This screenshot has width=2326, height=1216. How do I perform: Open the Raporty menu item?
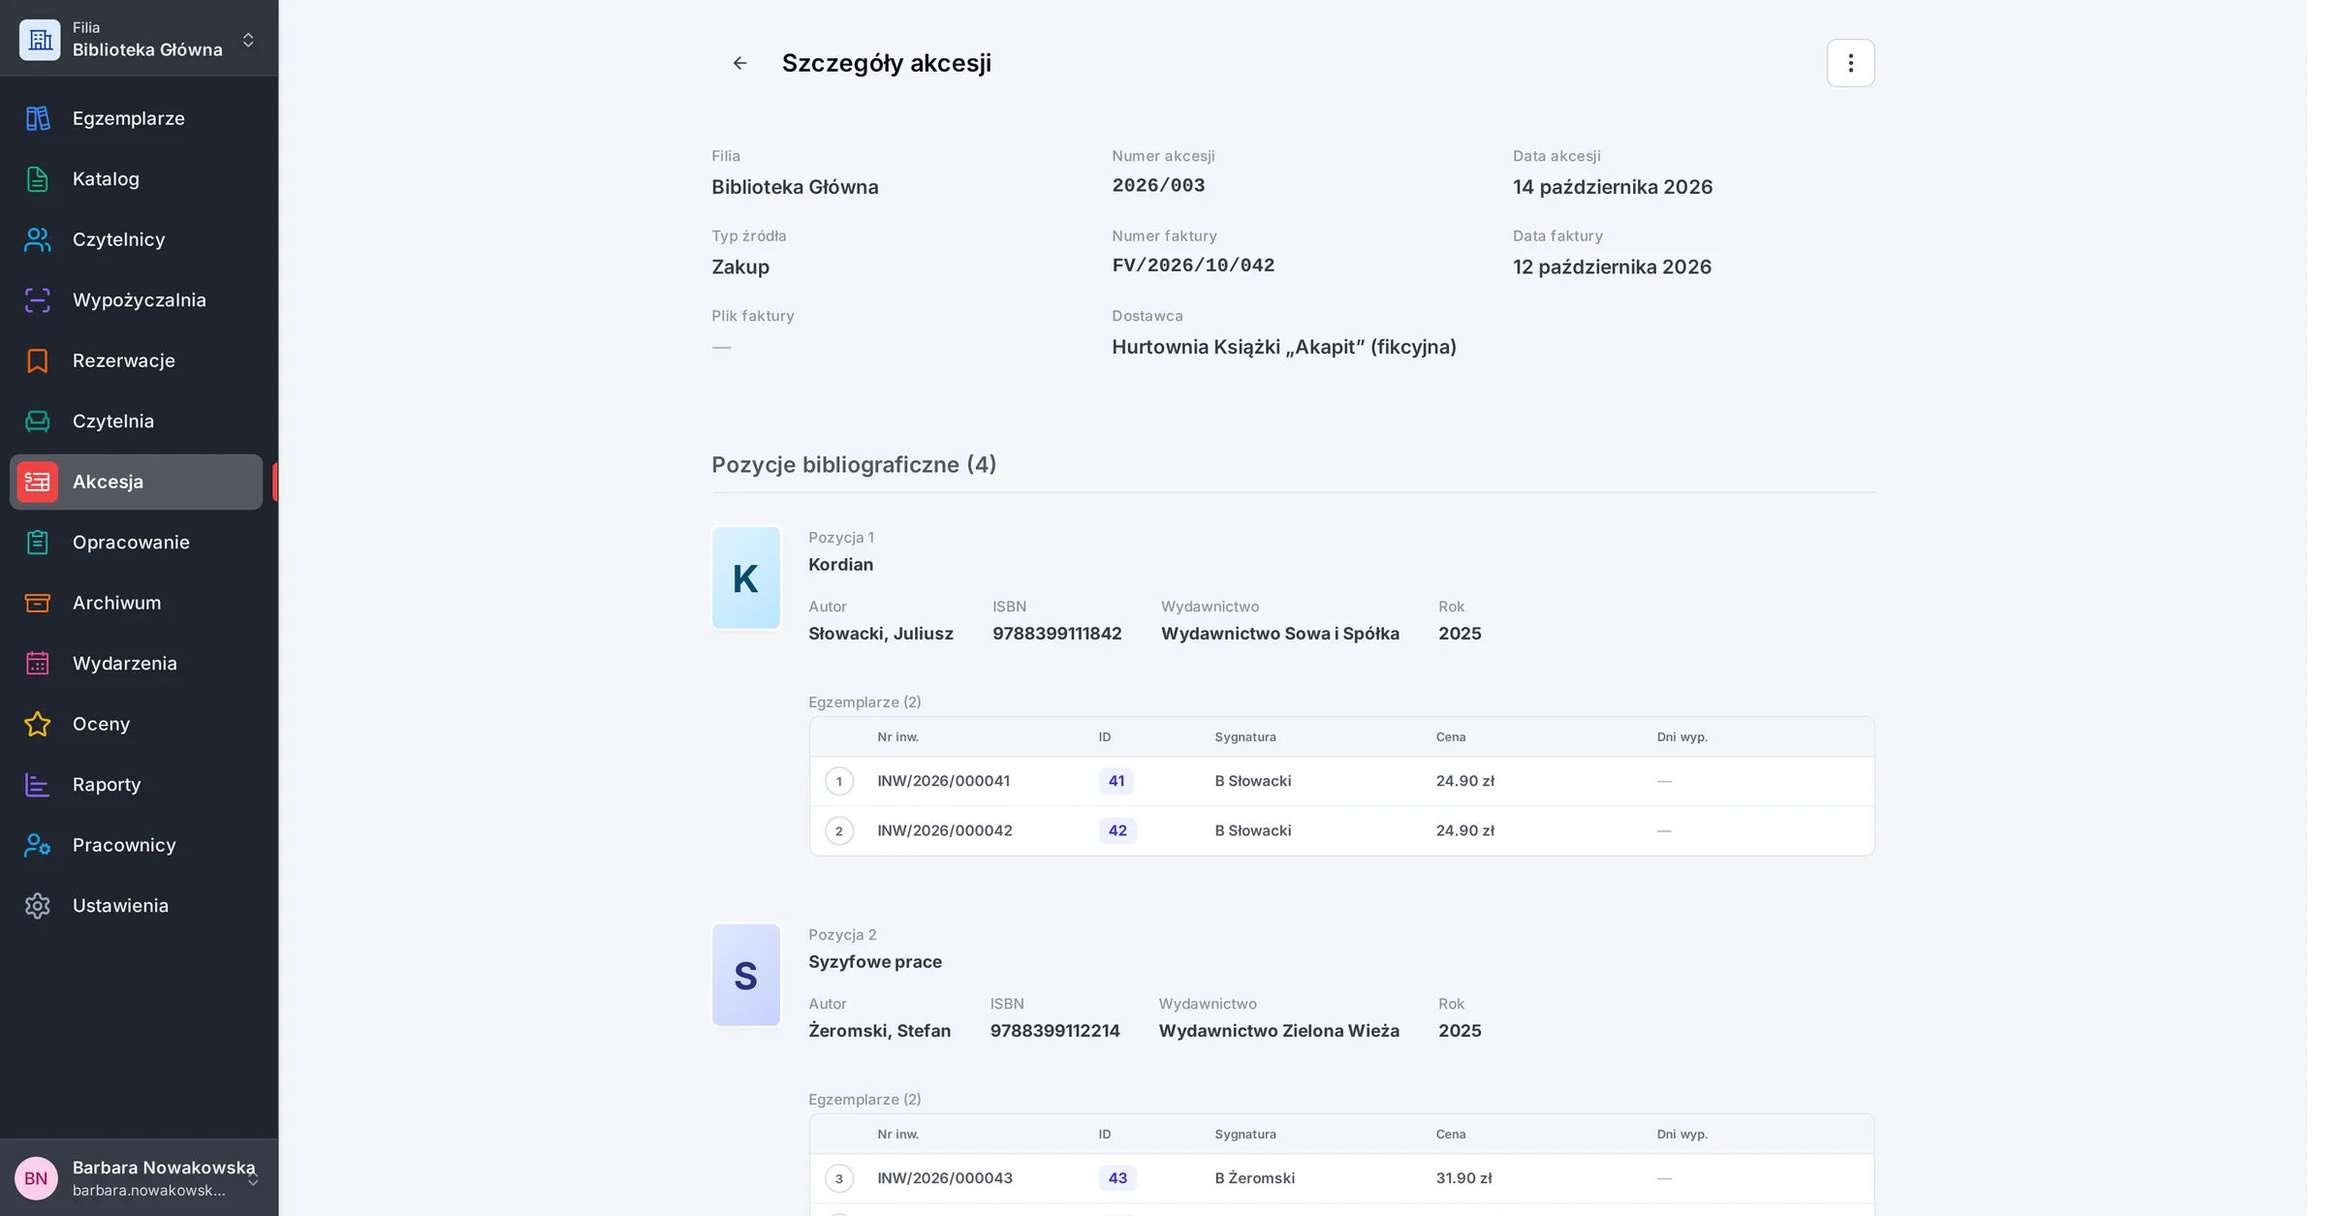point(136,785)
